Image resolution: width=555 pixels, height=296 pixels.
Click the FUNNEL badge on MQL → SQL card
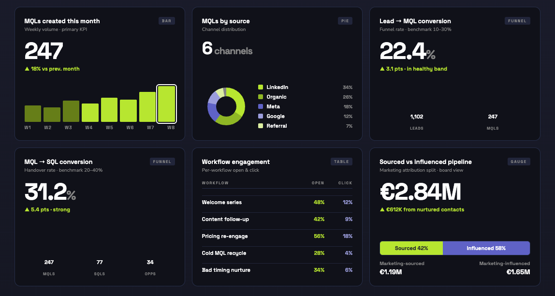162,162
